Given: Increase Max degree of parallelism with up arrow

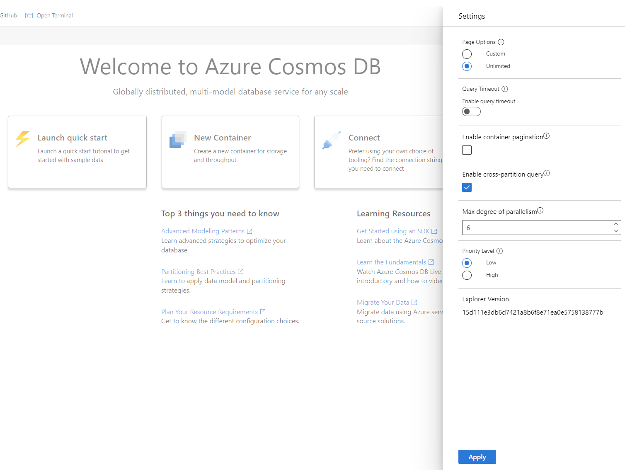Looking at the screenshot, I should pos(616,225).
